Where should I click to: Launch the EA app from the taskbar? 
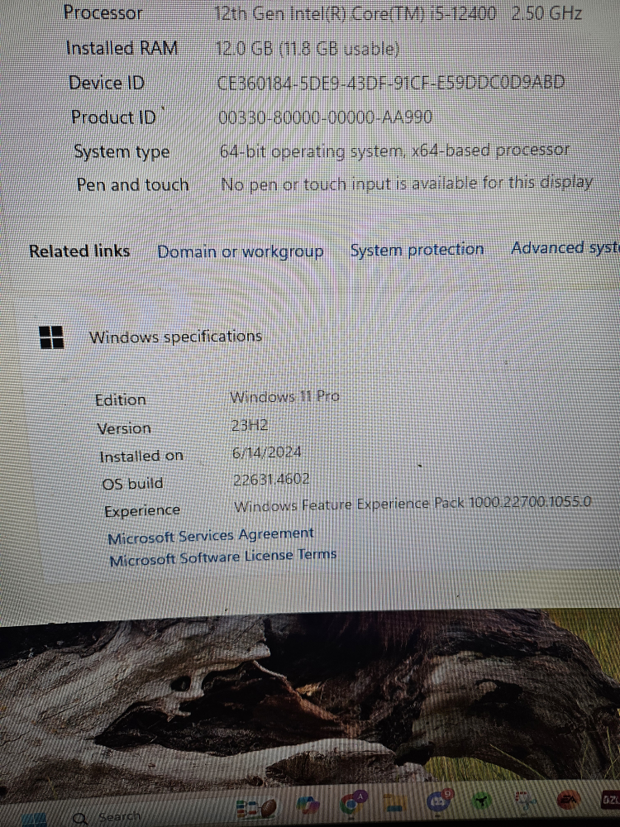(569, 800)
